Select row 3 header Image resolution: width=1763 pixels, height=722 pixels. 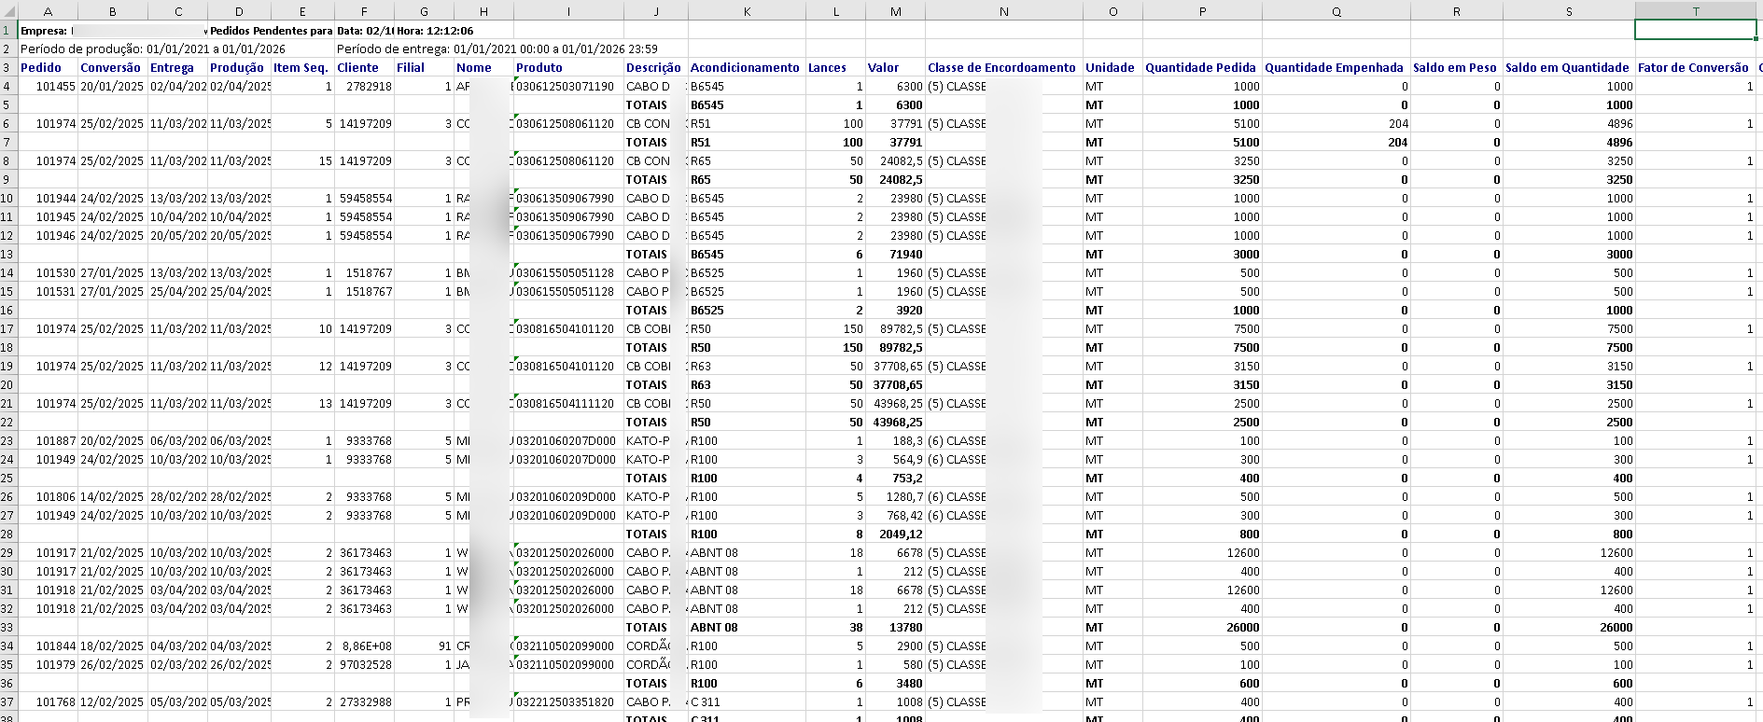click(8, 67)
